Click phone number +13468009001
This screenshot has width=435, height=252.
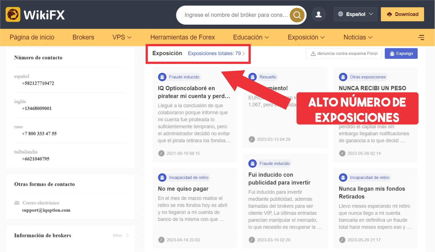click(x=37, y=108)
